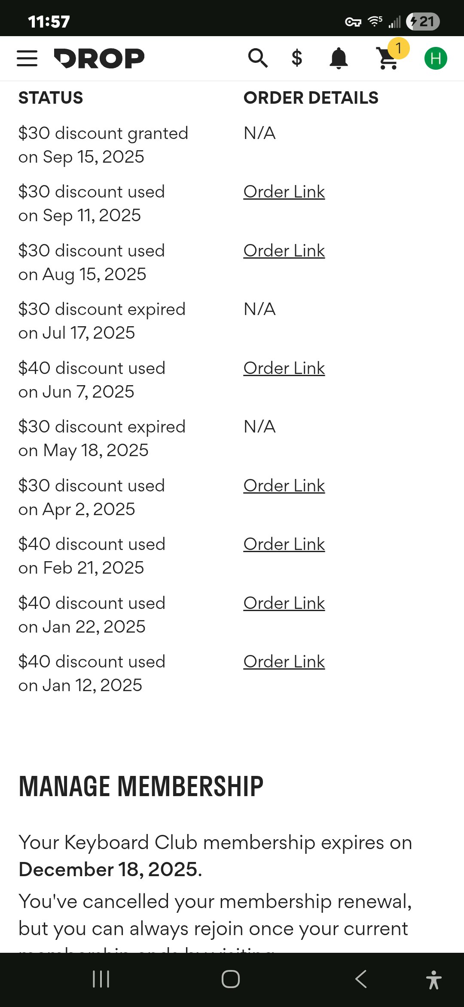Open Order Link for Jan 22, 2025
This screenshot has height=1007, width=464.
pyautogui.click(x=284, y=603)
